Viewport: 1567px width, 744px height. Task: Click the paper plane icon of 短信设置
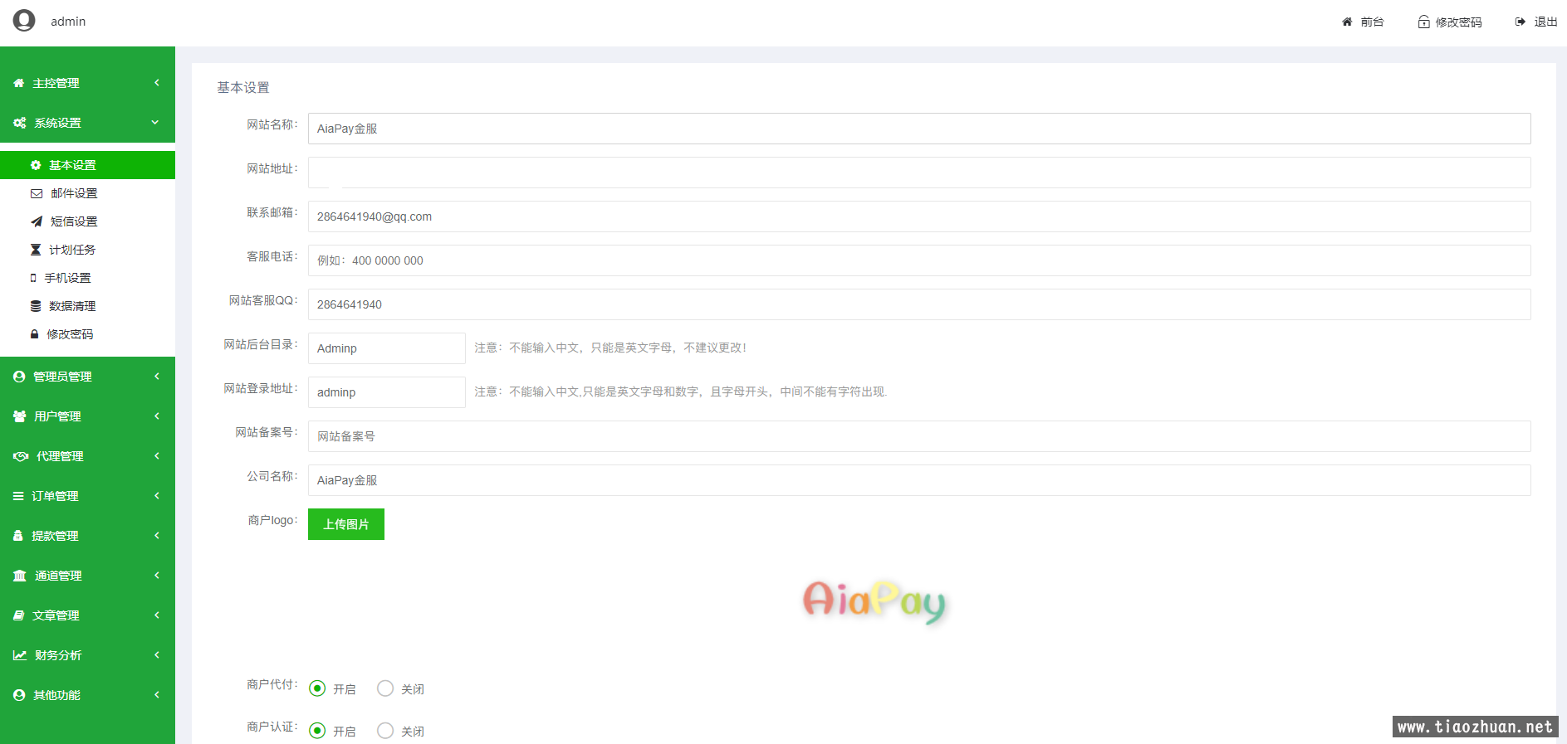[x=37, y=221]
